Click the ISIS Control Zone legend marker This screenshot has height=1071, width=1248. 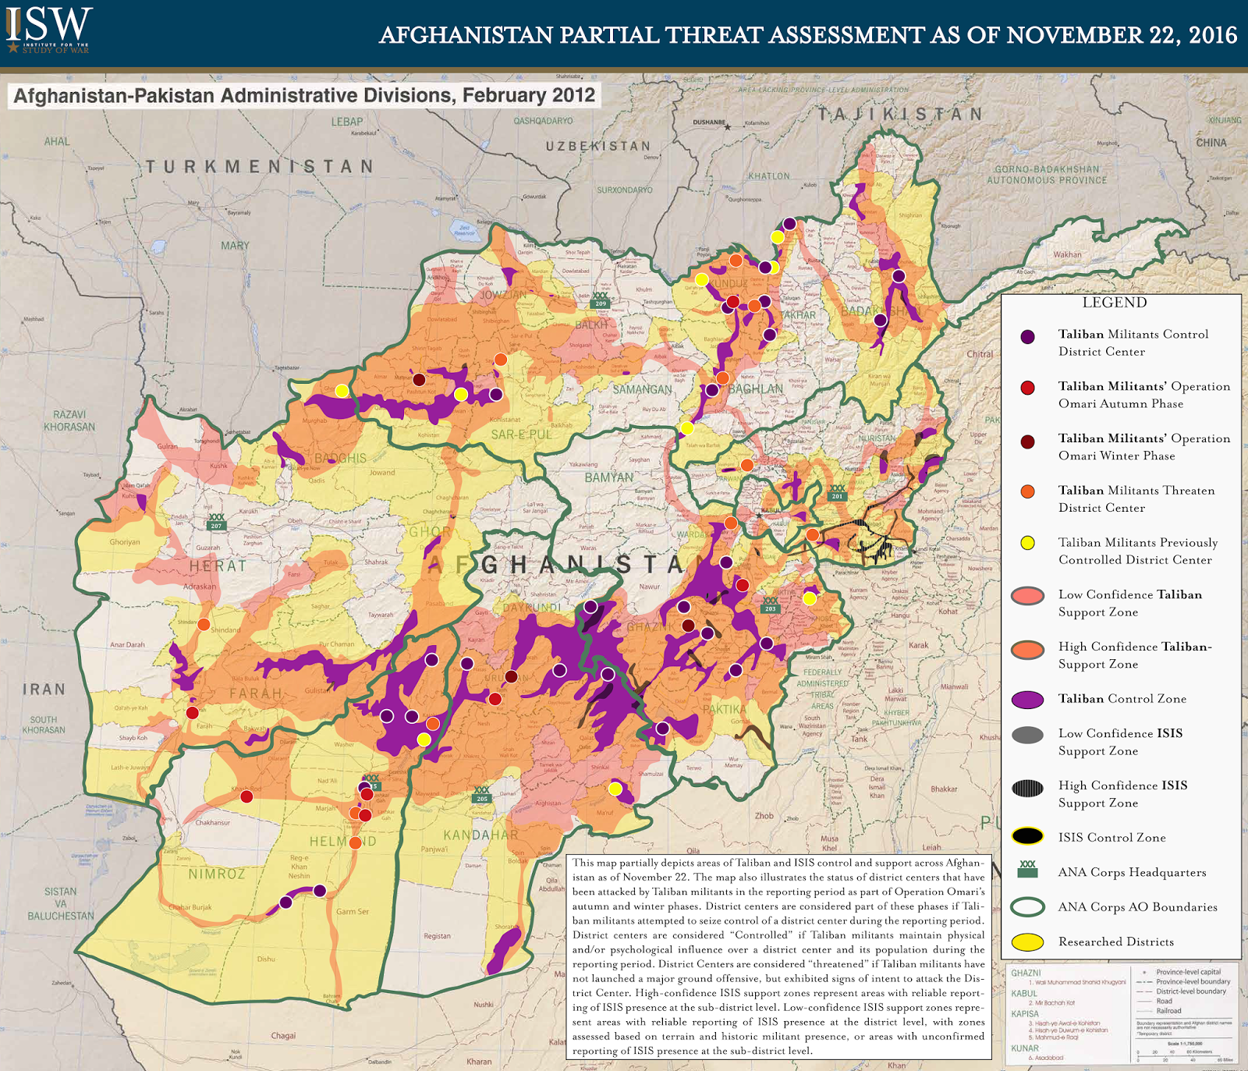pos(1026,837)
